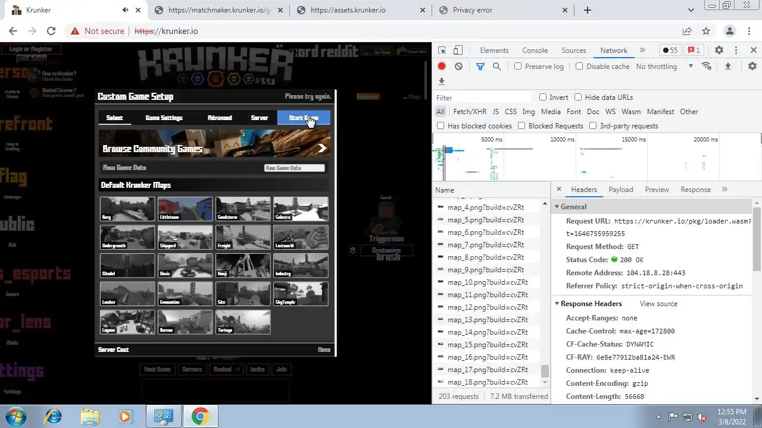Clear the network log
The height and width of the screenshot is (428, 762).
458,66
